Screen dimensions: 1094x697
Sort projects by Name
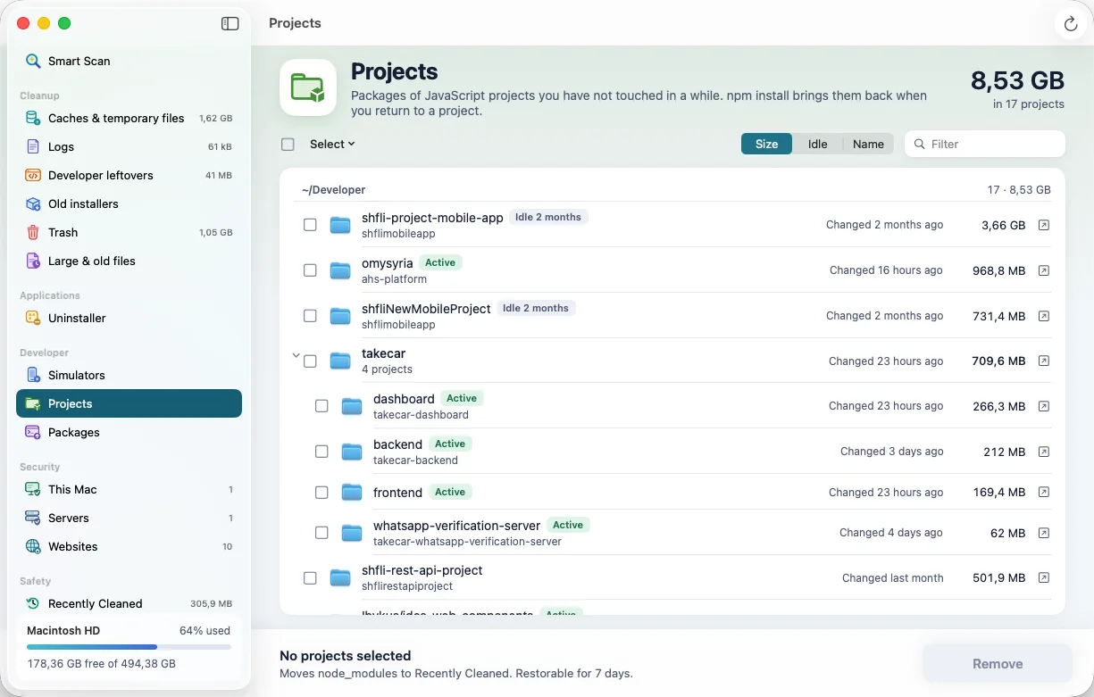(x=868, y=144)
